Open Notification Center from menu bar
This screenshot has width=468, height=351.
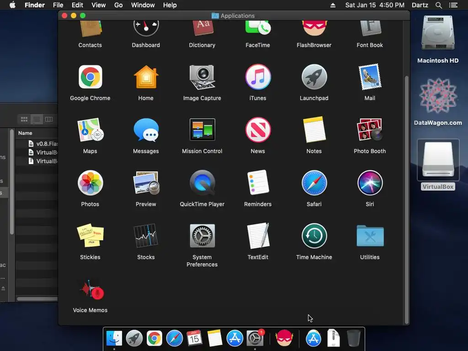[453, 5]
